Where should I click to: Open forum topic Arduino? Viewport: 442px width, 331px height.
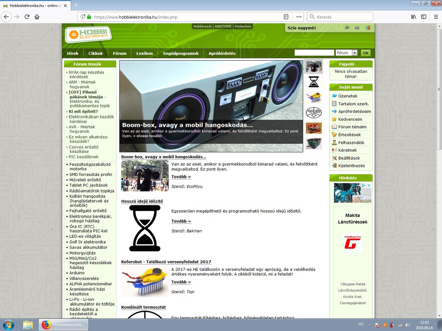point(77,273)
